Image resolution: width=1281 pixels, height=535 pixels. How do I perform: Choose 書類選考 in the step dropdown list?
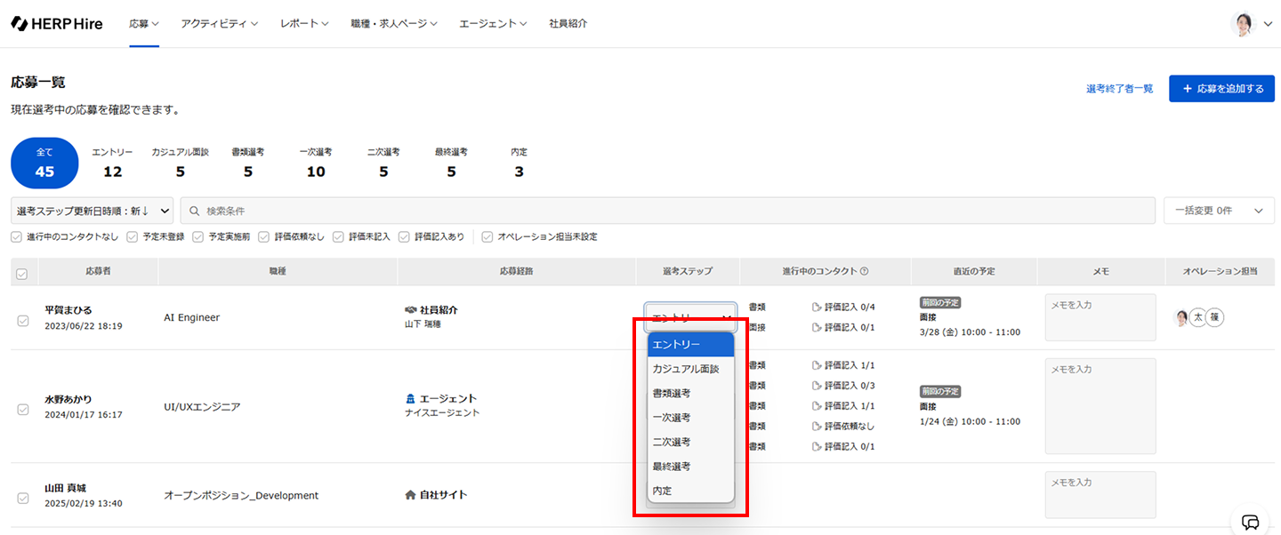click(691, 393)
